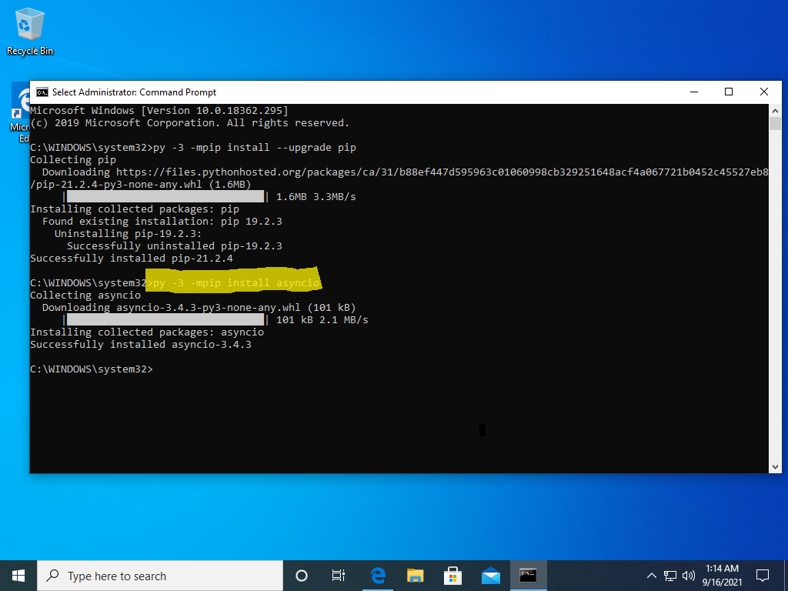Open the network status tray icon
The image size is (788, 591).
[670, 576]
